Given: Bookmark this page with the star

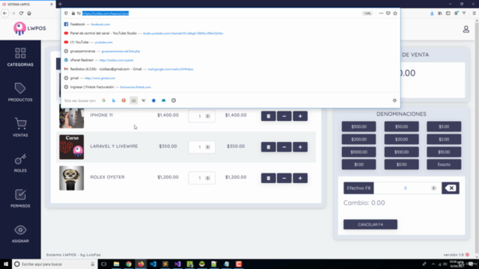Looking at the screenshot, I should pos(395,13).
